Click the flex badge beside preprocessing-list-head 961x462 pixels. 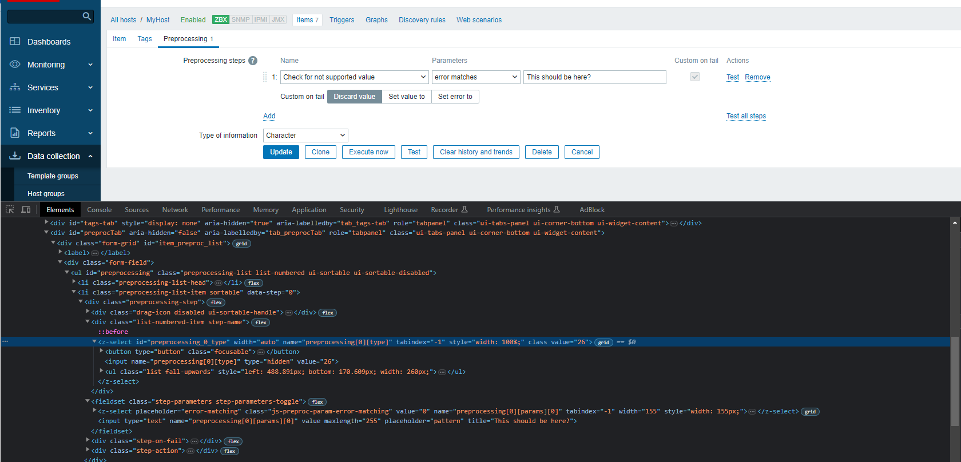pyautogui.click(x=254, y=283)
